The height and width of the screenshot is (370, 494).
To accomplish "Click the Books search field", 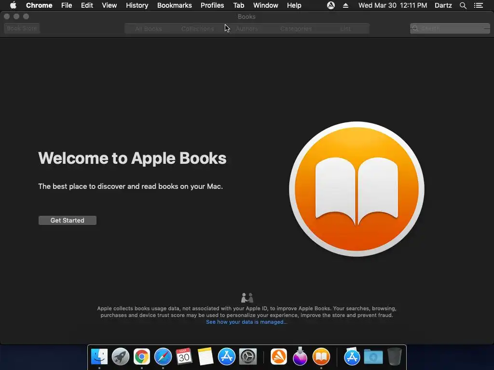I will pyautogui.click(x=450, y=28).
